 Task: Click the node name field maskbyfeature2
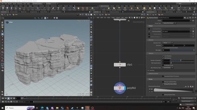pyautogui.click(x=171, y=18)
